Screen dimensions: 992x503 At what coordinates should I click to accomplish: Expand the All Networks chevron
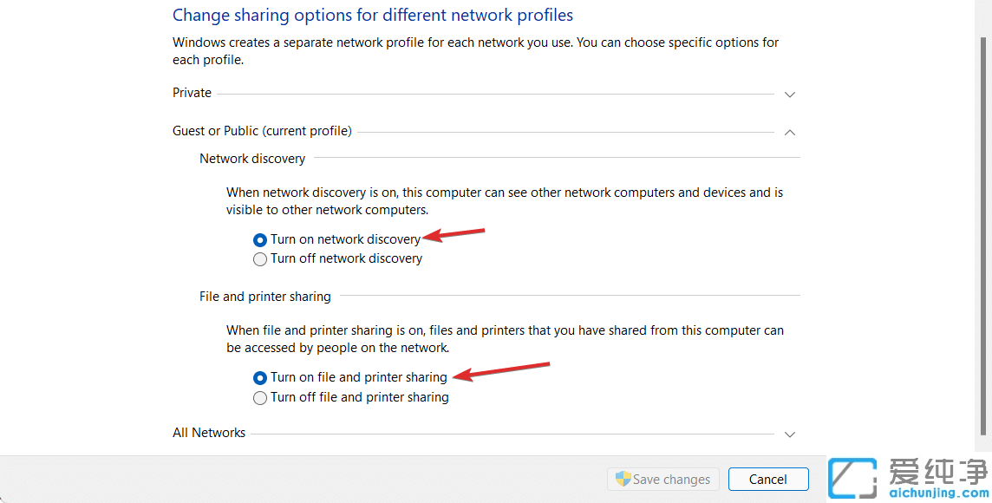(x=789, y=434)
